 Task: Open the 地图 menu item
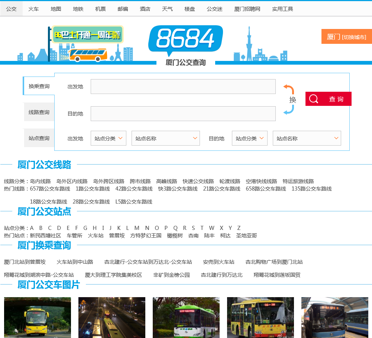point(56,9)
